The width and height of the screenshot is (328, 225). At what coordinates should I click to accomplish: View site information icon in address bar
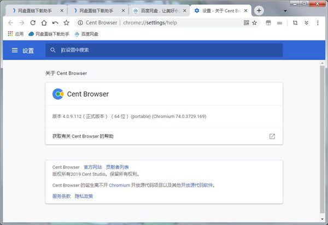(x=80, y=22)
